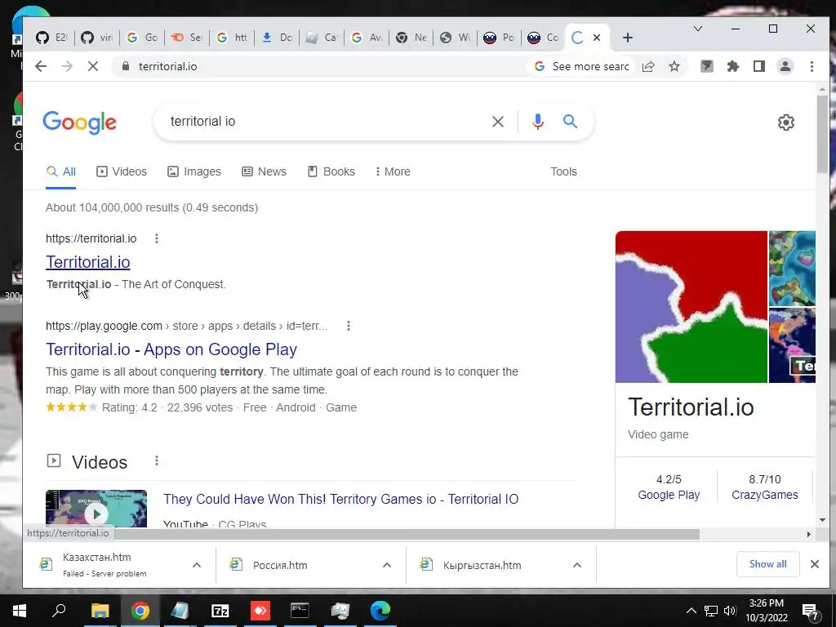Open 7-Zip from the taskbar
Image resolution: width=836 pixels, height=627 pixels.
tap(220, 611)
